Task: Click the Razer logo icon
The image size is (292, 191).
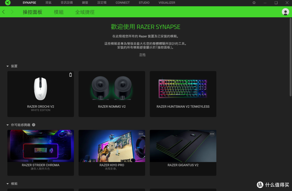Action: pyautogui.click(x=8, y=3)
